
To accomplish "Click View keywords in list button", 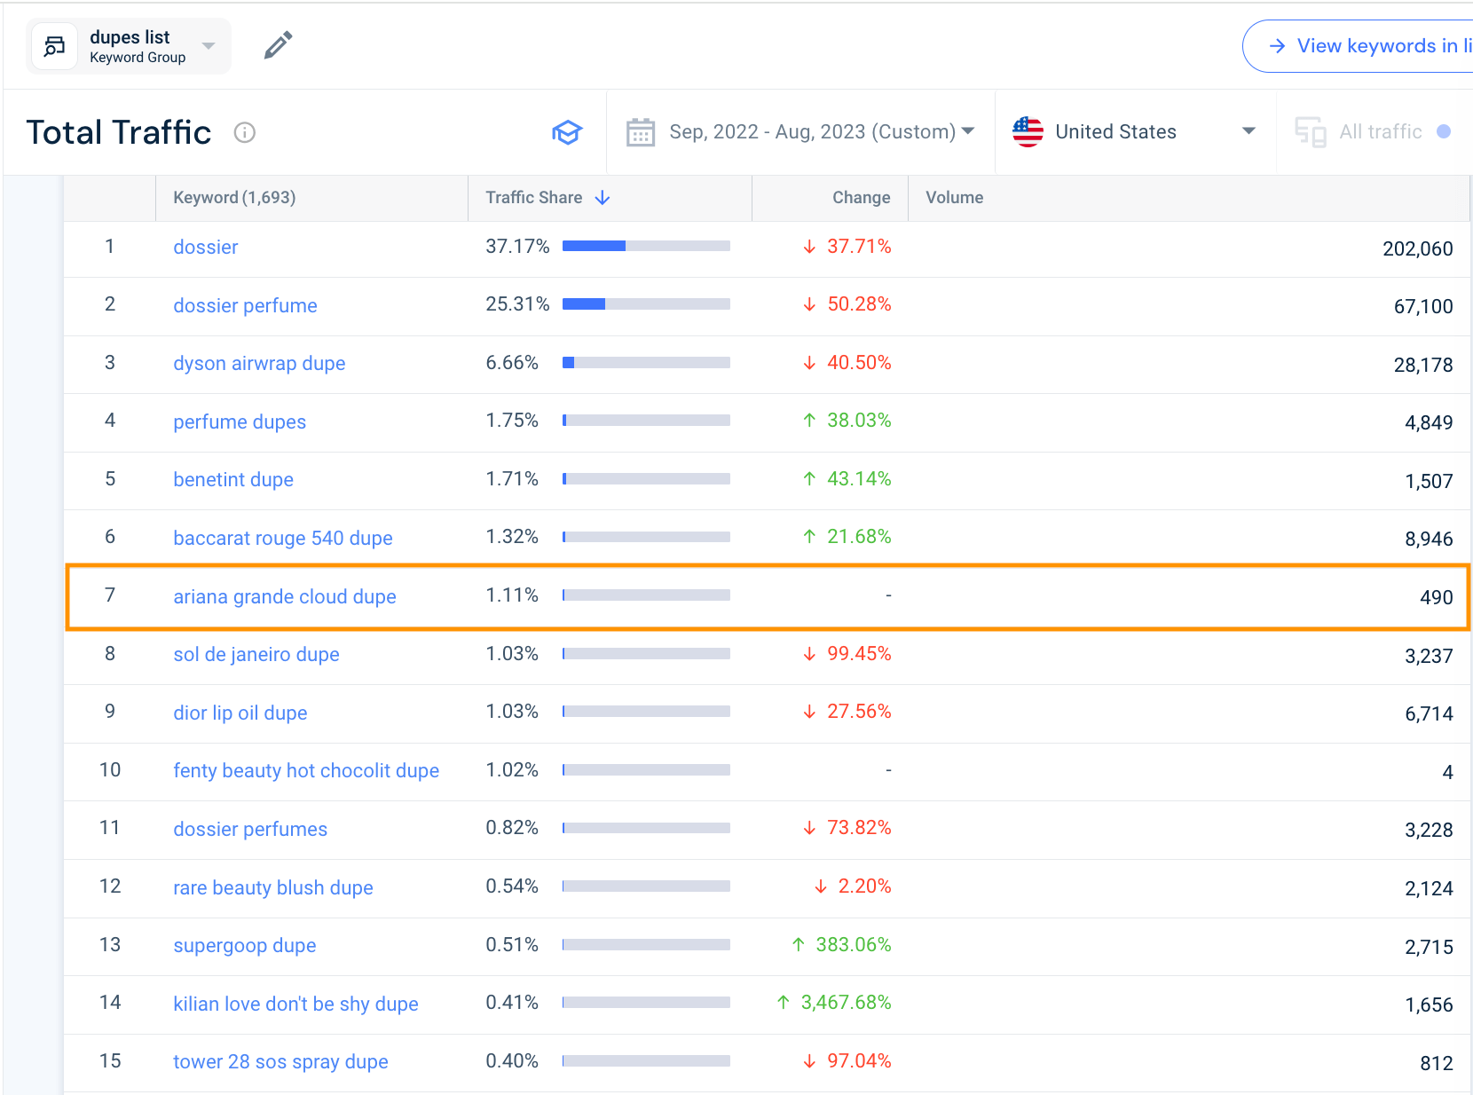I will point(1358,46).
